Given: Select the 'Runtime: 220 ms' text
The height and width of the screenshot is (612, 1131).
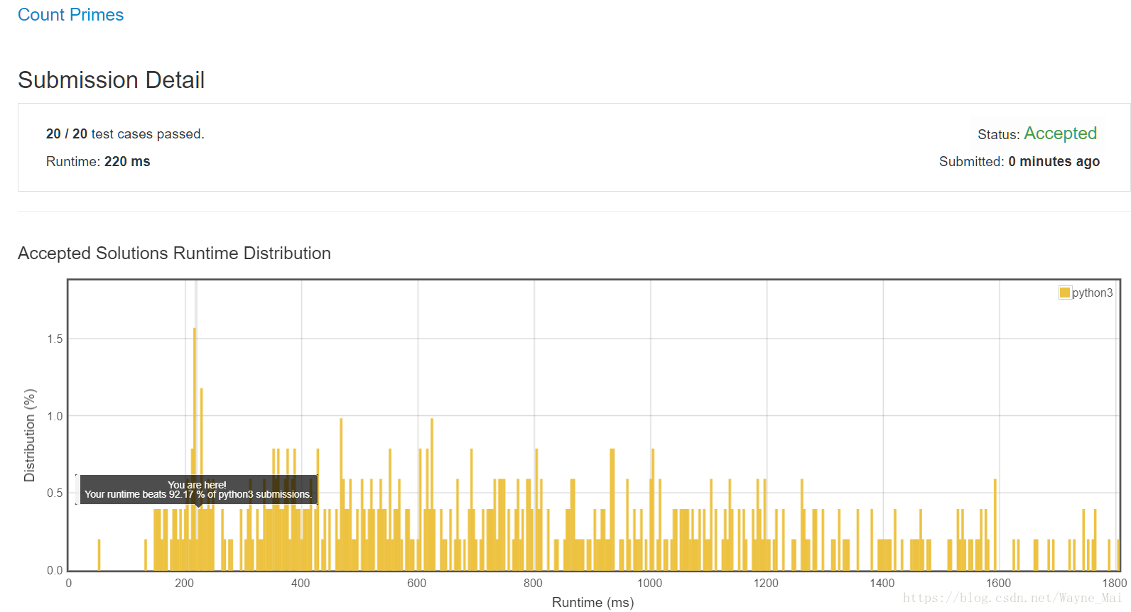Looking at the screenshot, I should pyautogui.click(x=98, y=162).
